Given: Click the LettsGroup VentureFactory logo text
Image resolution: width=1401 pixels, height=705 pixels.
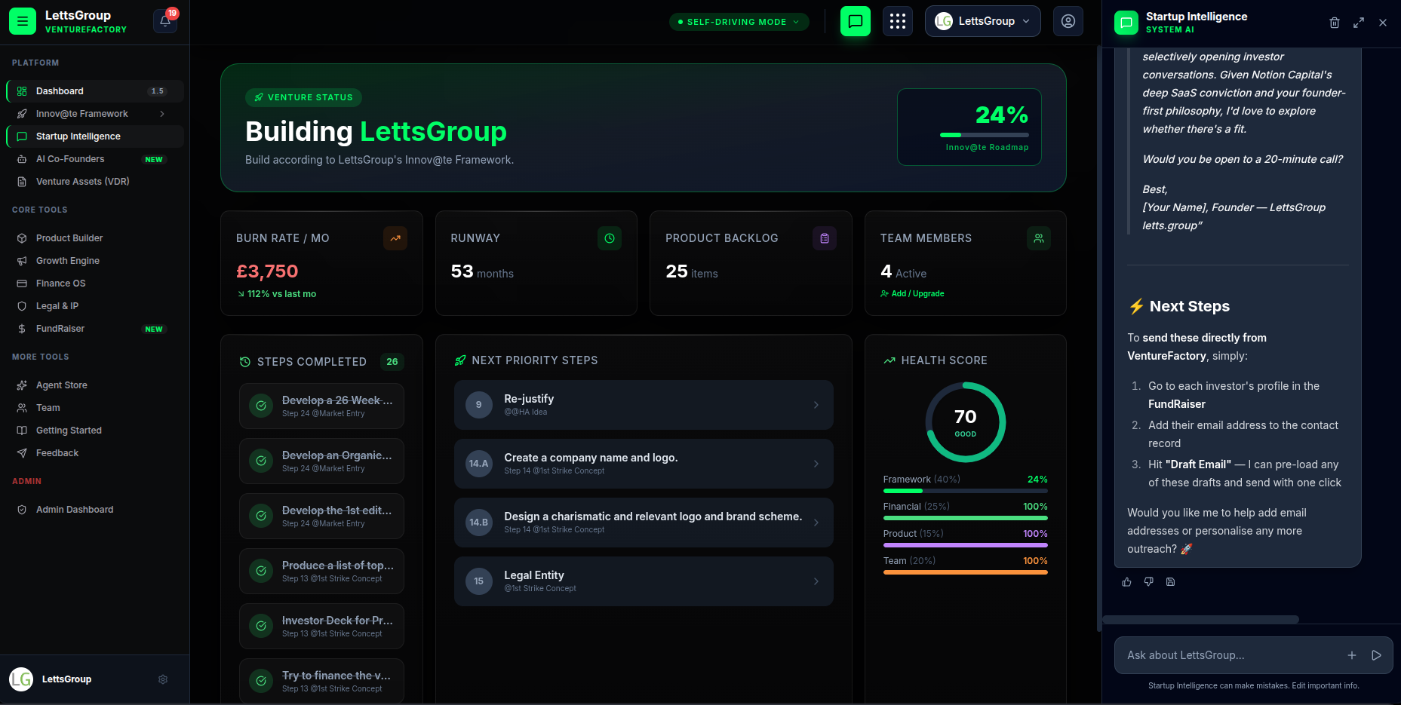Looking at the screenshot, I should pos(86,21).
